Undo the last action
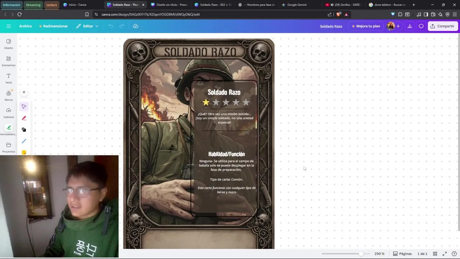The image size is (460, 259). point(111,26)
